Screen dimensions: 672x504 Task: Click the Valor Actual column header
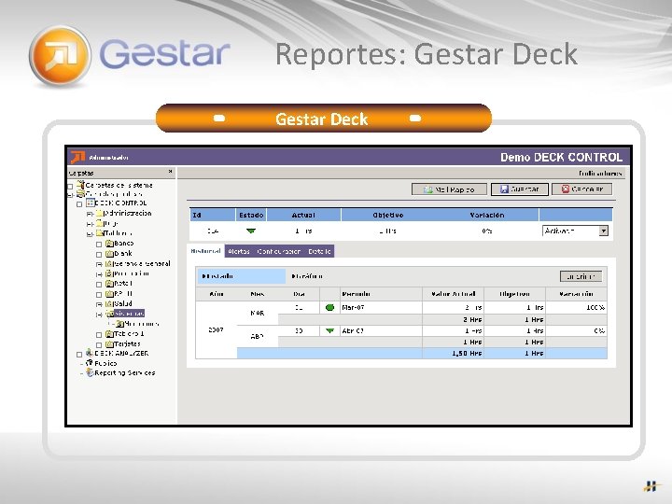pyautogui.click(x=453, y=294)
